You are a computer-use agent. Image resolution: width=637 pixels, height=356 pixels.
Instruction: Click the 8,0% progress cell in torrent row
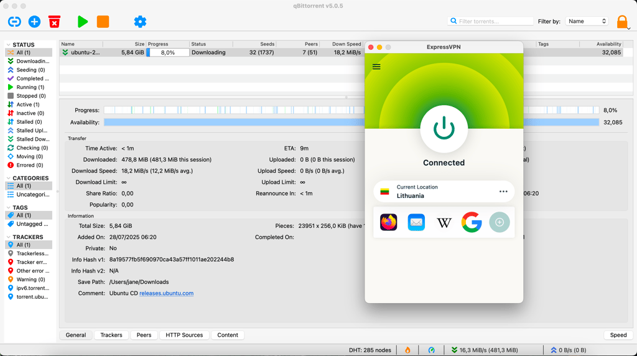click(x=168, y=52)
